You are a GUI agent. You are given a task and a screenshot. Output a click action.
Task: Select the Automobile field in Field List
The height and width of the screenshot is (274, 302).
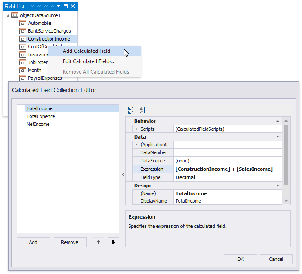[40, 23]
